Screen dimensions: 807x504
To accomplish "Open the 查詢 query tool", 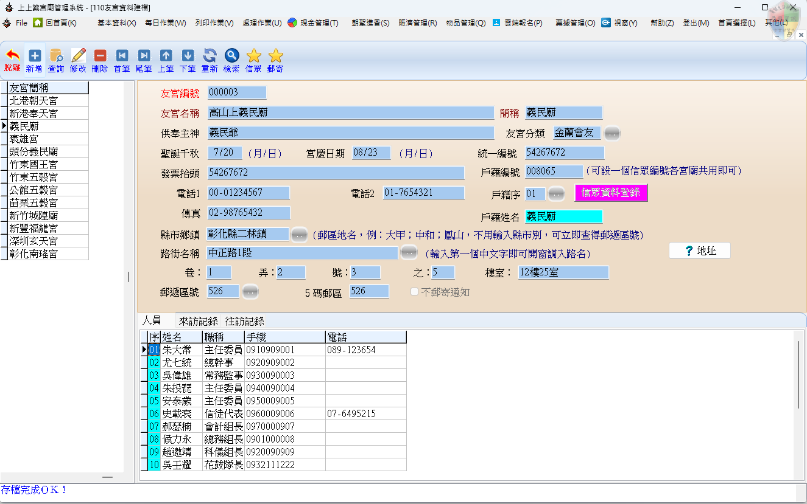I will (56, 61).
